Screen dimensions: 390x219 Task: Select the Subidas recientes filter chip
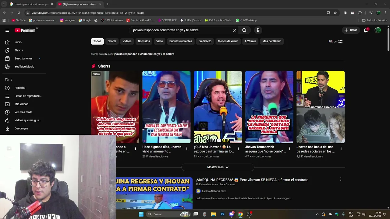point(181,41)
